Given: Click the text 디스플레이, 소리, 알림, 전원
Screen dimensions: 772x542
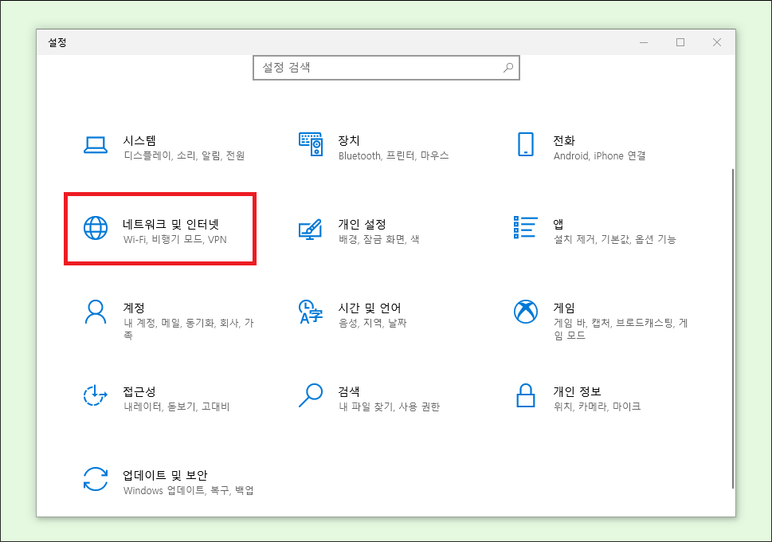Looking at the screenshot, I should coord(185,155).
